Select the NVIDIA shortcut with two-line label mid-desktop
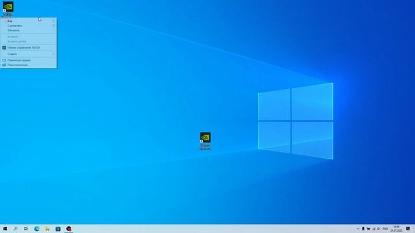Screen dimensions: 415x233 coord(205,141)
